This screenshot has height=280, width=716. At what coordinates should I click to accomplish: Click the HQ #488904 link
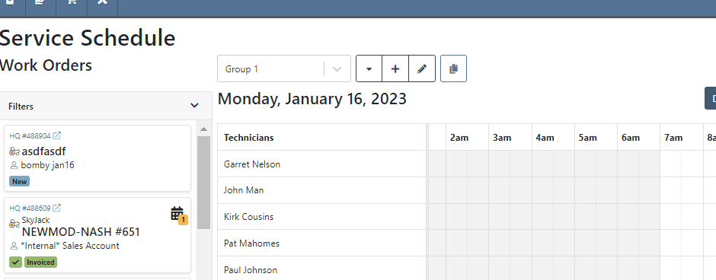point(30,136)
